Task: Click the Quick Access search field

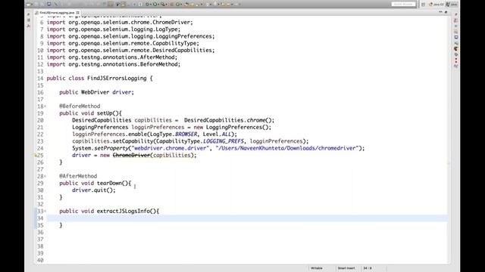Action: point(403,5)
